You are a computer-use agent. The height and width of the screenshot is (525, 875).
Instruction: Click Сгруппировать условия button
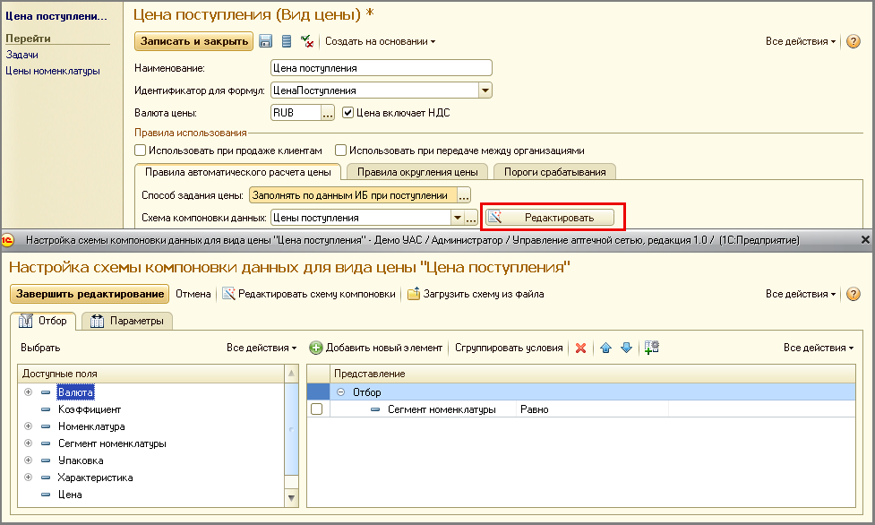click(509, 348)
